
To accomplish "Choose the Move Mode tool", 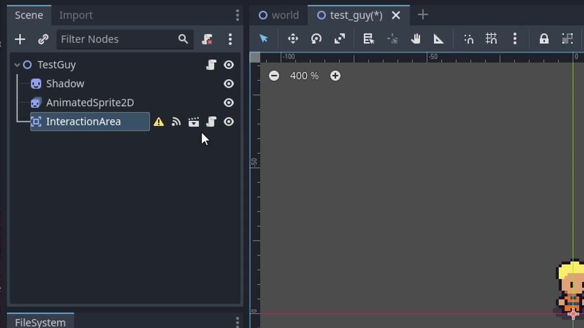I will tap(293, 39).
